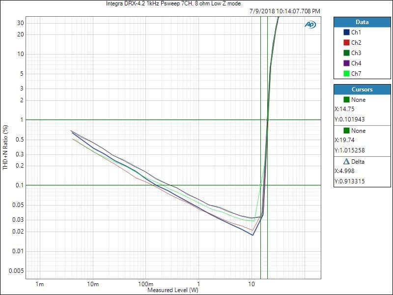393x295 pixels.
Task: Click the second cursor's green square icon
Action: (x=346, y=131)
